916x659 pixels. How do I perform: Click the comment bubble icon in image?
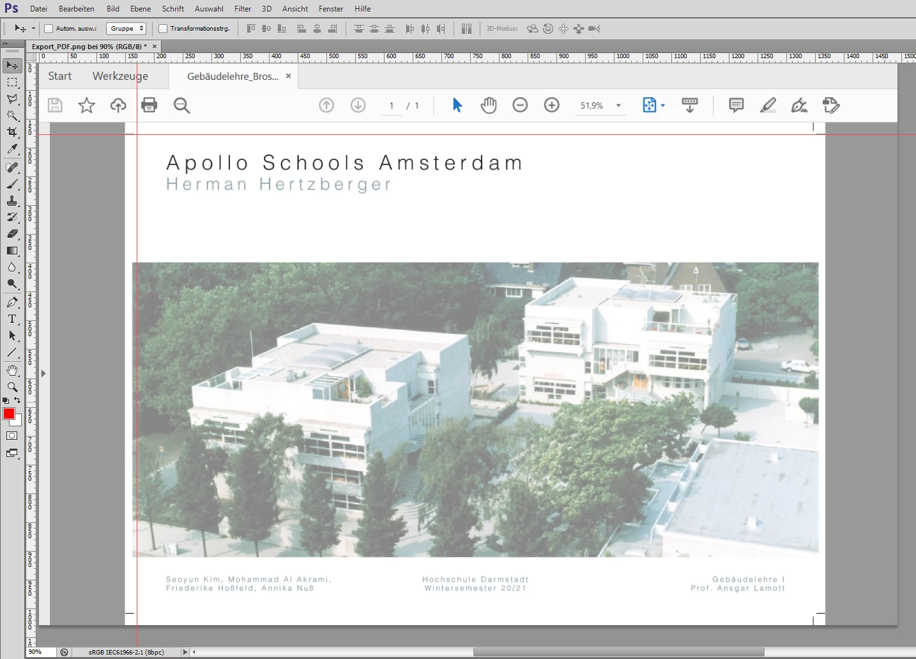coord(737,105)
